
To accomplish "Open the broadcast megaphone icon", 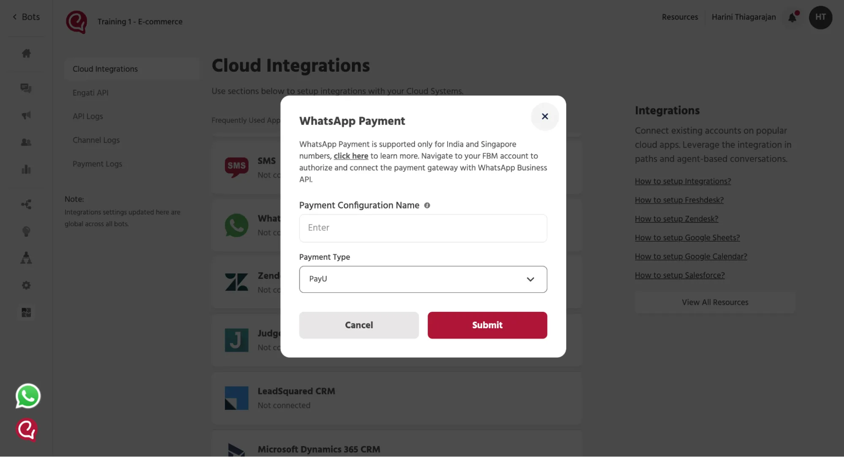I will [x=26, y=115].
